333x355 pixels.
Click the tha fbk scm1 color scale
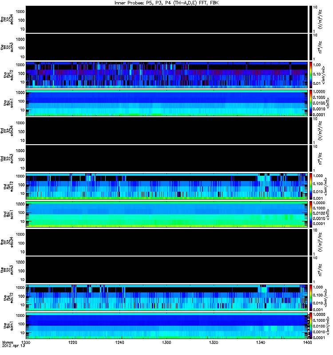[310, 103]
